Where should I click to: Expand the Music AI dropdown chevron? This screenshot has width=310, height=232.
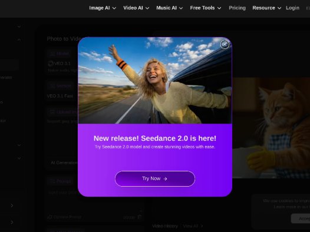pyautogui.click(x=181, y=8)
